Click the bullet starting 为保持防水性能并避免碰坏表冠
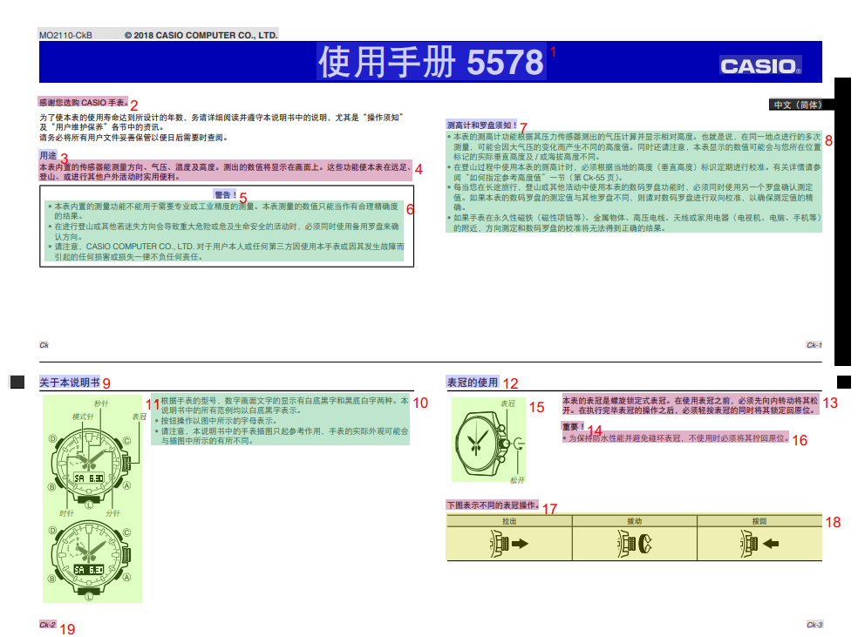The height and width of the screenshot is (637, 858). pos(676,438)
